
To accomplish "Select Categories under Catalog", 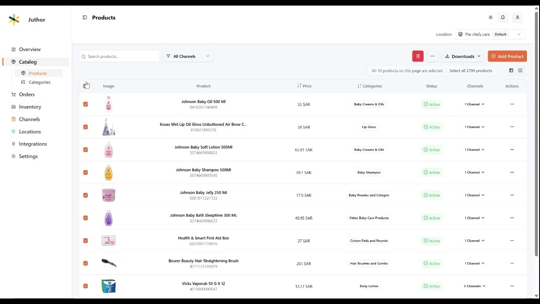I will (39, 82).
